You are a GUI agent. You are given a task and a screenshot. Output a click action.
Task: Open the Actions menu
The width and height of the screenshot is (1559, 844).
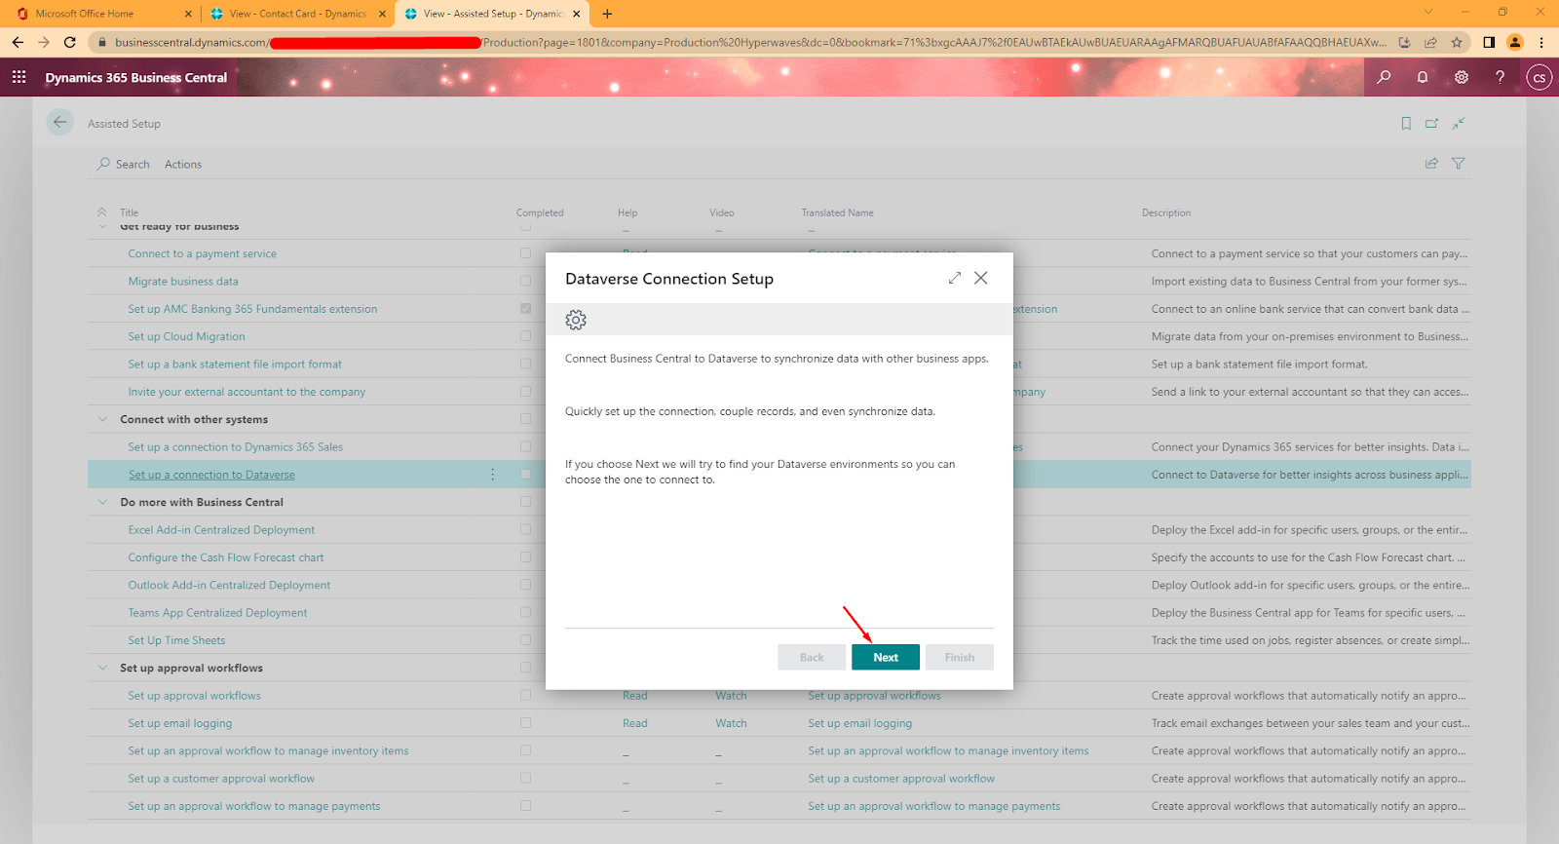coord(183,165)
